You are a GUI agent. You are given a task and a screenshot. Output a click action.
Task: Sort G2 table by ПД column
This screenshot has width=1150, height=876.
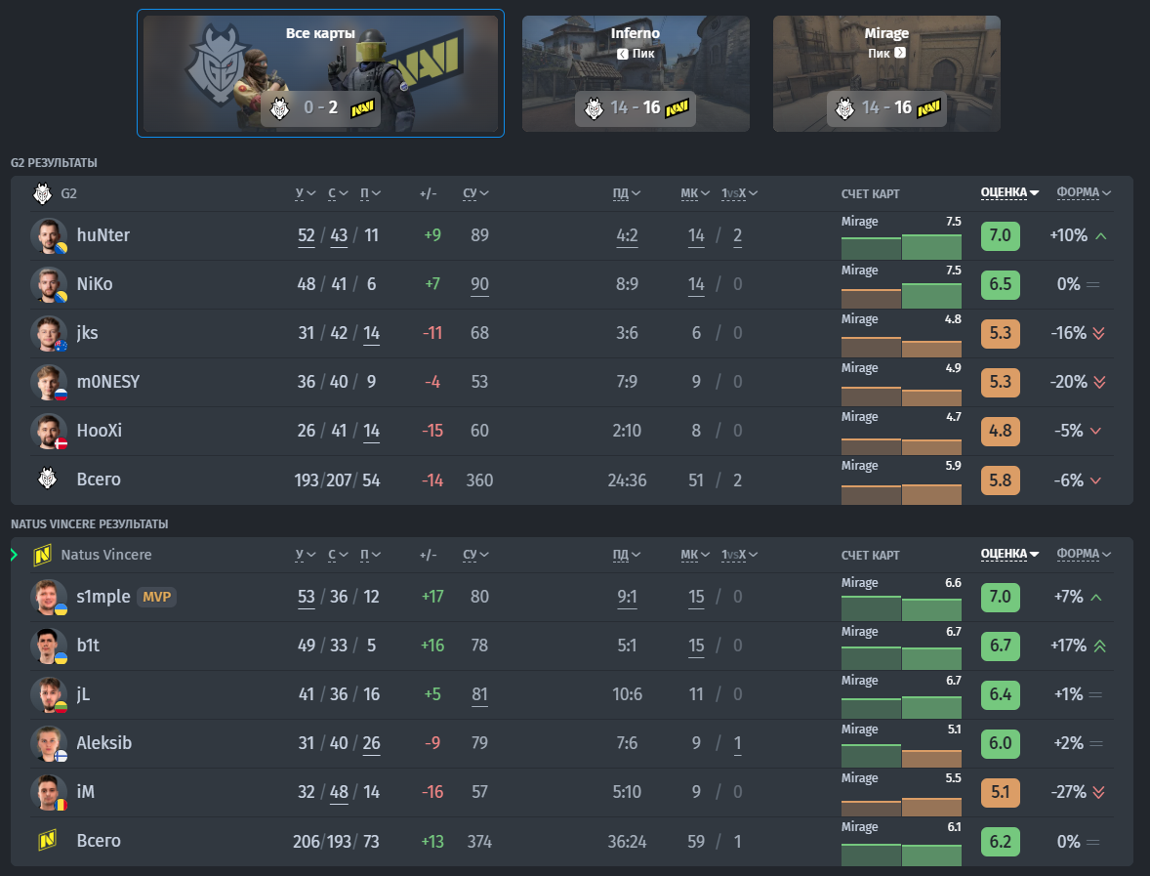(627, 193)
